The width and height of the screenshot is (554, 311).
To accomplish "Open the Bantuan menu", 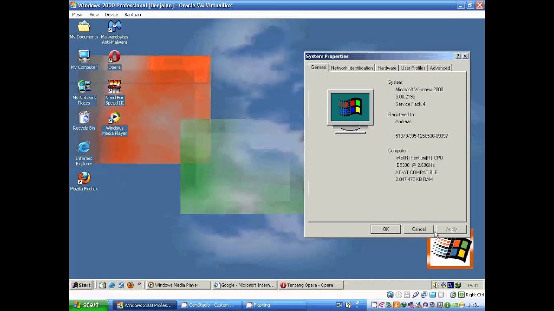I will coord(132,14).
